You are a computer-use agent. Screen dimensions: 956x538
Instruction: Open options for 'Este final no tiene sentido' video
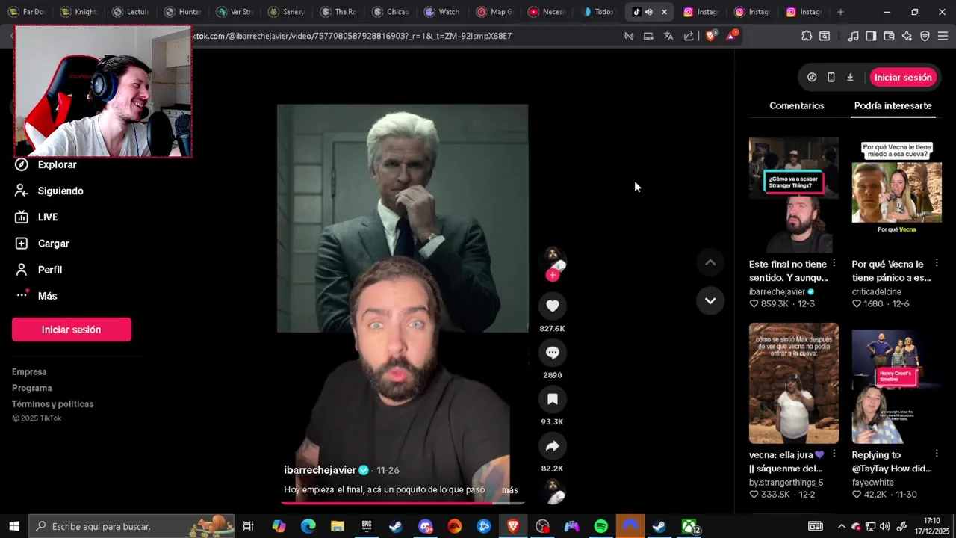pyautogui.click(x=834, y=263)
